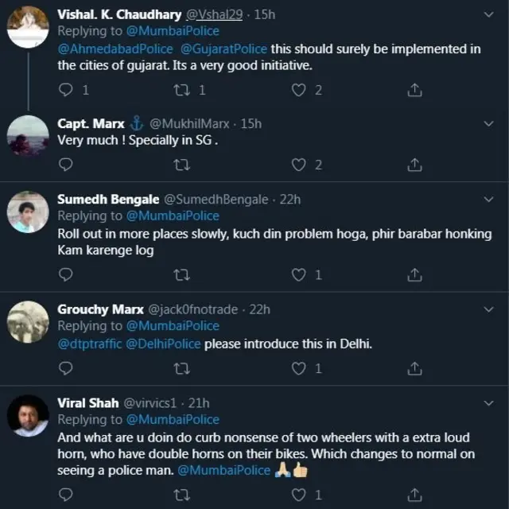The height and width of the screenshot is (509, 509).
Task: Like Vishal K. Chaudhary's tweet
Action: click(x=299, y=90)
